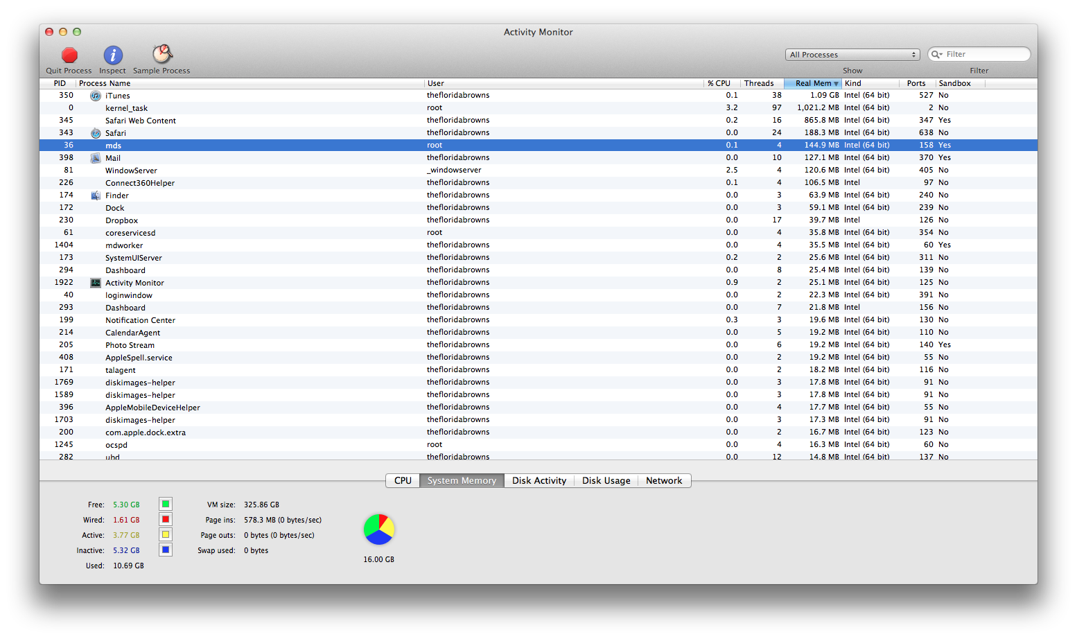The height and width of the screenshot is (639, 1077).
Task: Select the AppleMobileDeviceHelper process
Action: 538,408
